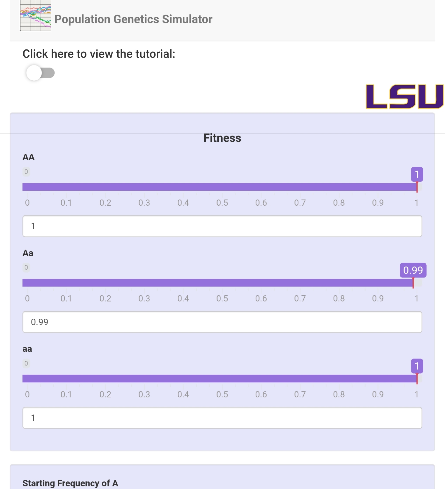Click the Population Genetics Simulator logo icon
Image resolution: width=445 pixels, height=489 pixels.
(x=35, y=16)
